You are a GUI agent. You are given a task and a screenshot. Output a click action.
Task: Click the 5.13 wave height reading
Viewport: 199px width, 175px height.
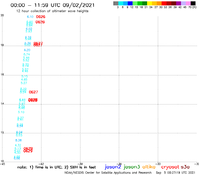coord(18,149)
